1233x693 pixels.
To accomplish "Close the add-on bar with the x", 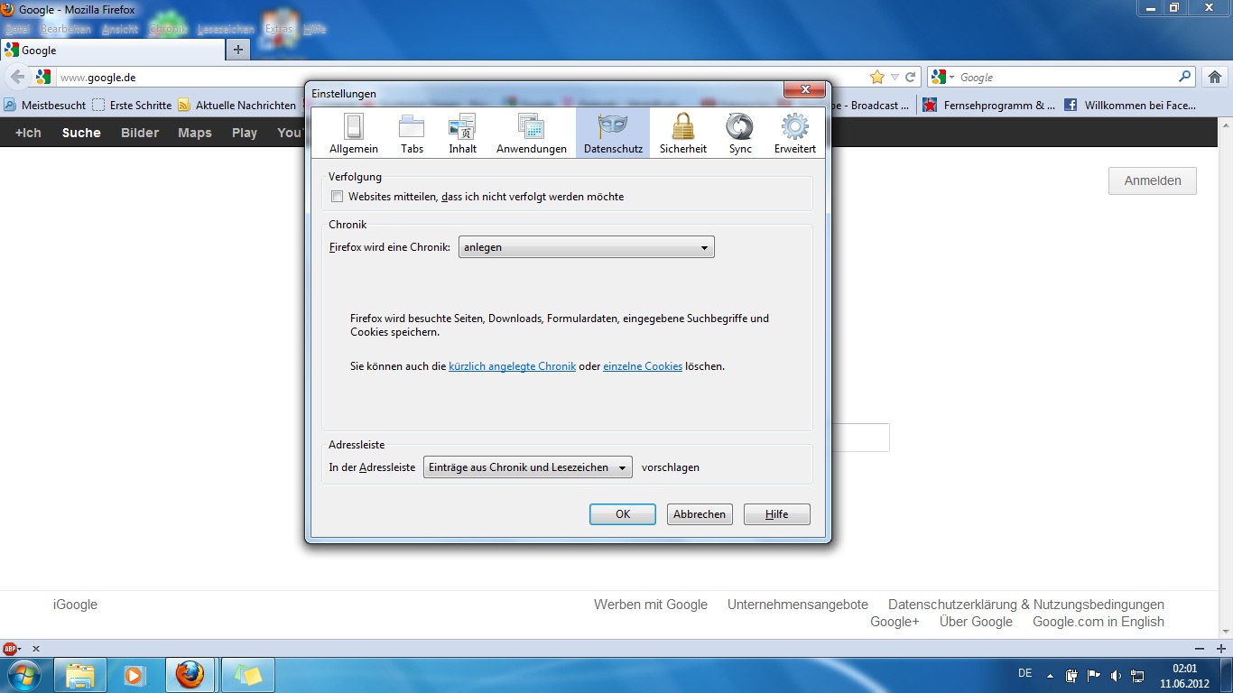I will (36, 649).
